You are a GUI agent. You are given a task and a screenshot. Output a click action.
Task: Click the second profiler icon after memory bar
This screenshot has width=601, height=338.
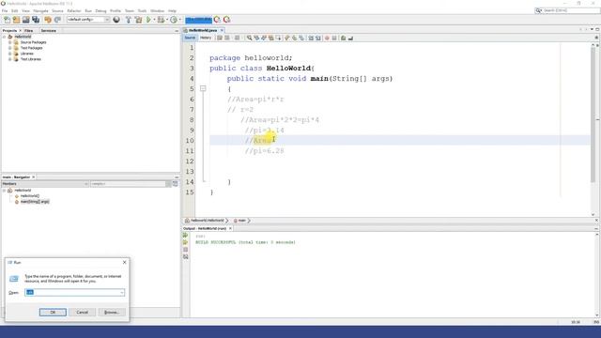226,20
